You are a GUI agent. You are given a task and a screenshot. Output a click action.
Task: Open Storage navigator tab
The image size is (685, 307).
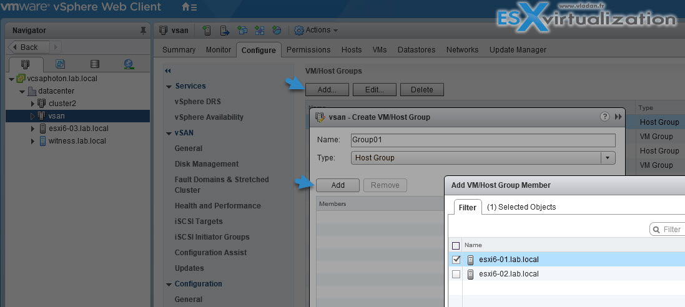click(x=94, y=64)
